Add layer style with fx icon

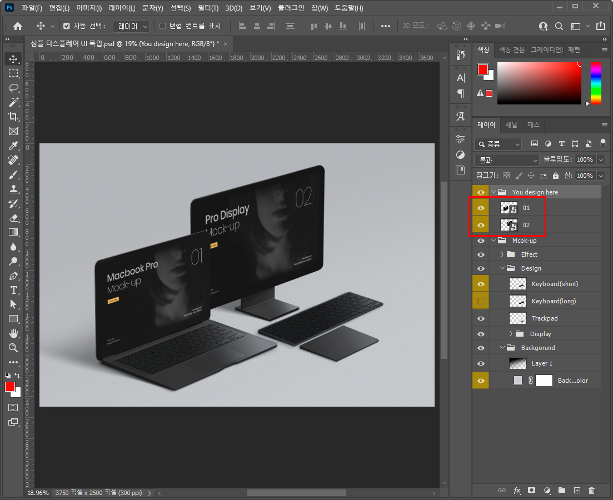tap(517, 490)
